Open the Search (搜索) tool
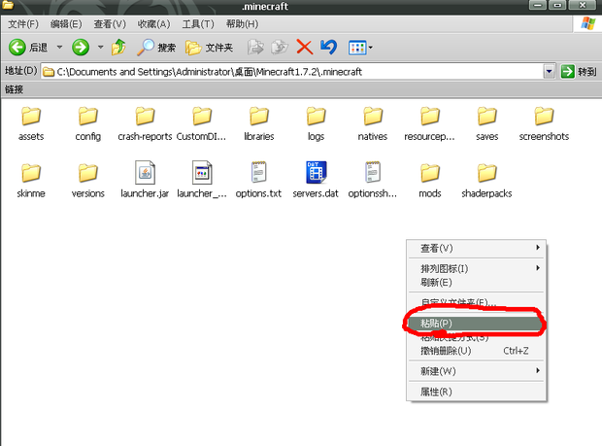The image size is (602, 446). 156,48
